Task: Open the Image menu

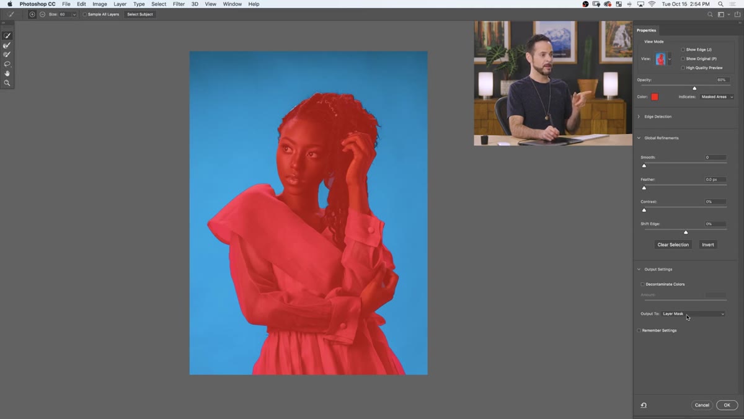Action: coord(100,4)
